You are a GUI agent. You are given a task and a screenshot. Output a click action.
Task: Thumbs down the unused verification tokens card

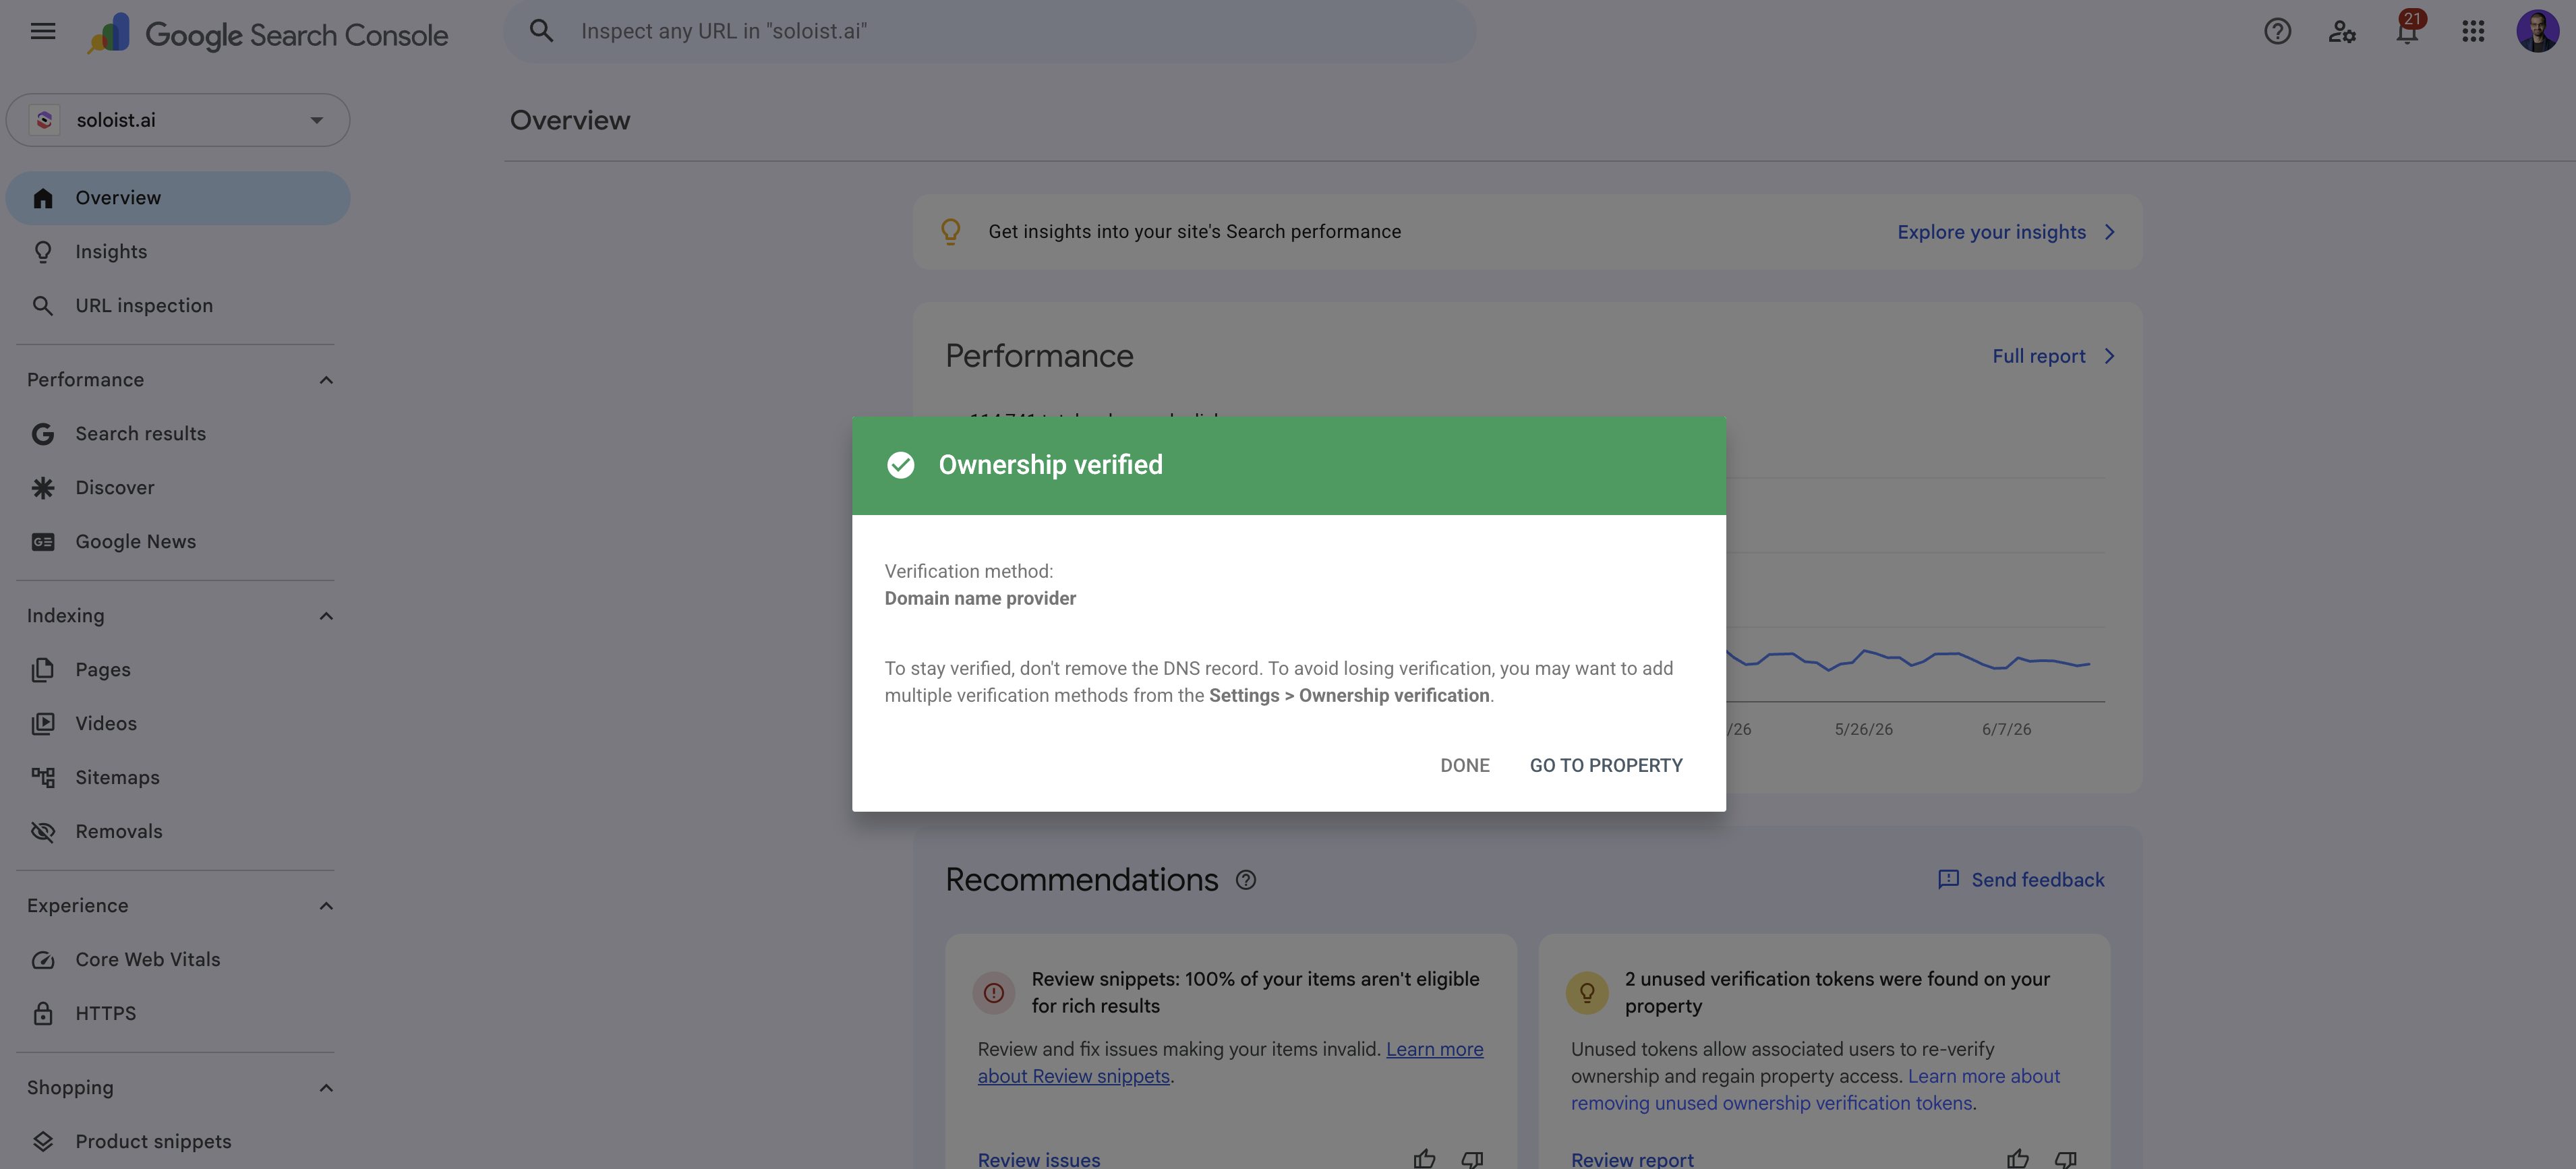[2065, 1159]
